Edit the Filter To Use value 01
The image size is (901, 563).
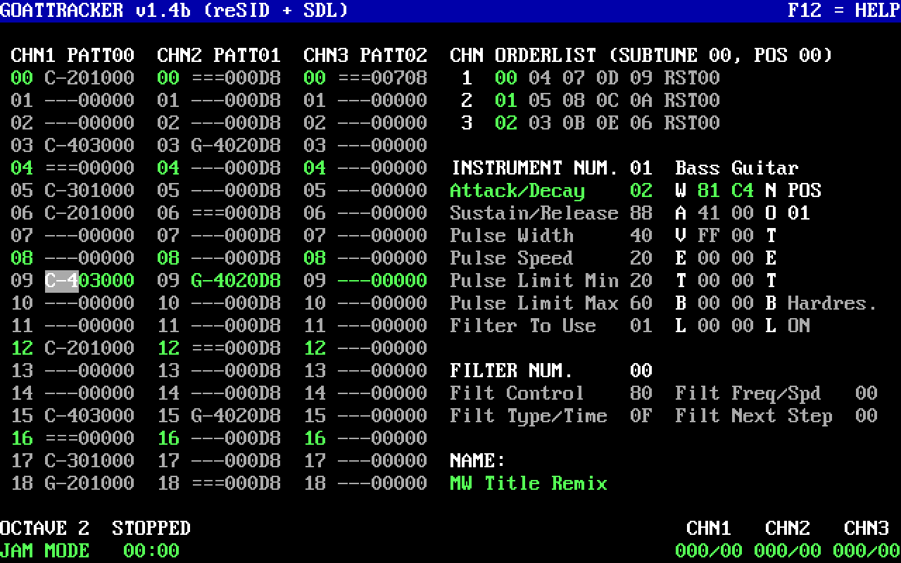click(641, 326)
